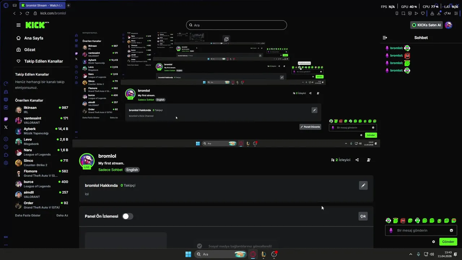Click the bromlol live avatar
The height and width of the screenshot is (260, 462).
87,161
